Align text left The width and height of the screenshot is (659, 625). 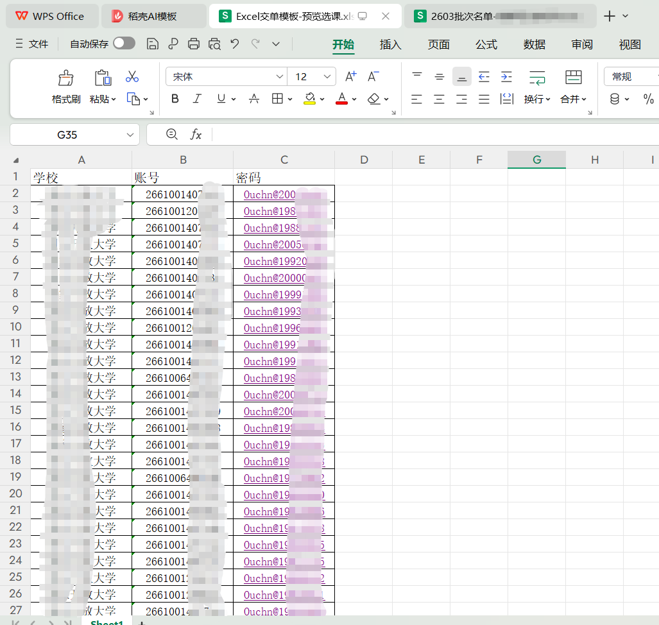point(416,99)
